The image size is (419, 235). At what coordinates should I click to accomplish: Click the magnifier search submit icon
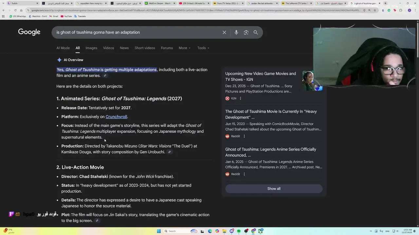[256, 32]
